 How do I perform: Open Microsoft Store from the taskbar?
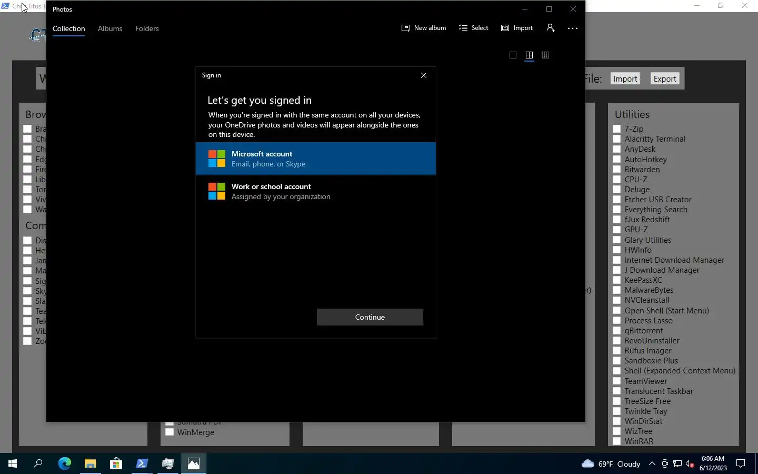(x=116, y=463)
